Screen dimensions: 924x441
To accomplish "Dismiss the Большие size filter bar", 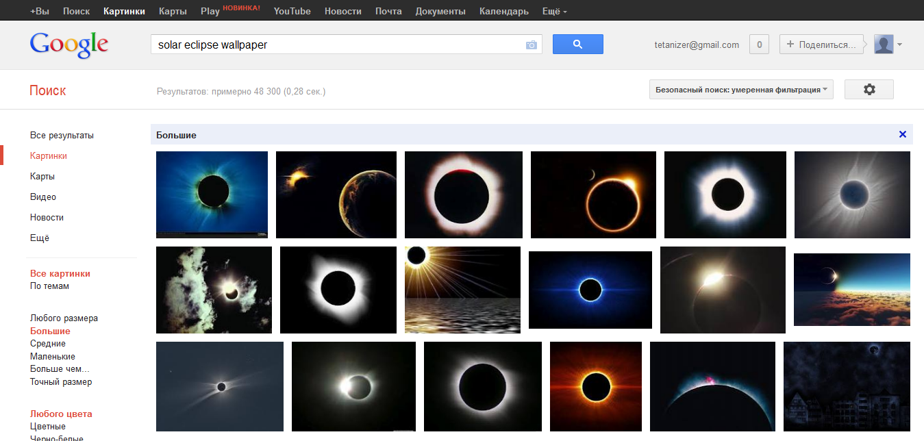I will 902,134.
